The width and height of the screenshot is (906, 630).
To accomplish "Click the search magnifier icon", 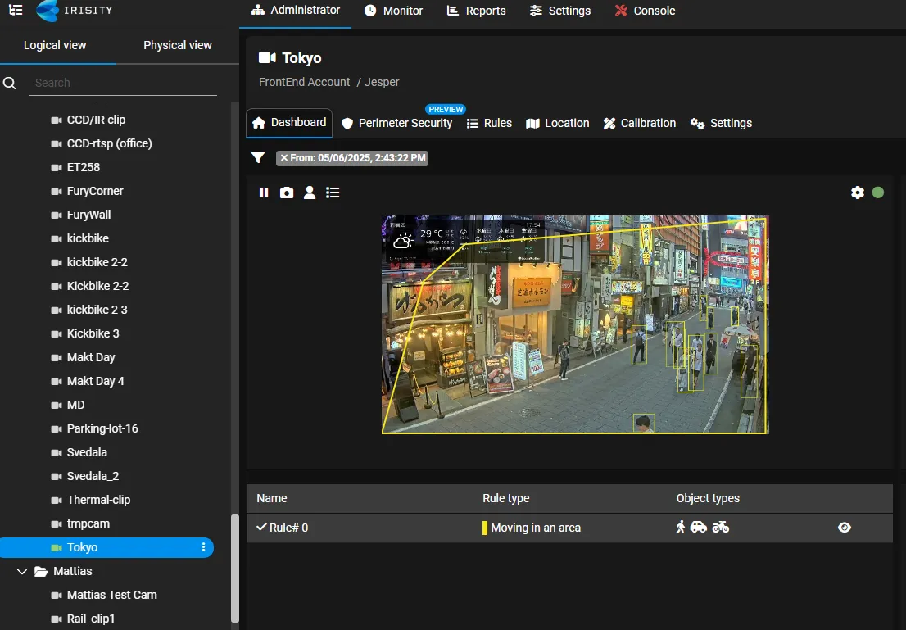I will pyautogui.click(x=10, y=84).
